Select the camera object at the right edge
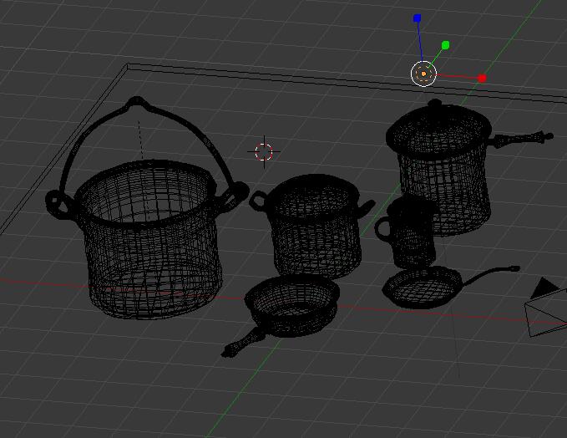The image size is (567, 438). pyautogui.click(x=547, y=308)
